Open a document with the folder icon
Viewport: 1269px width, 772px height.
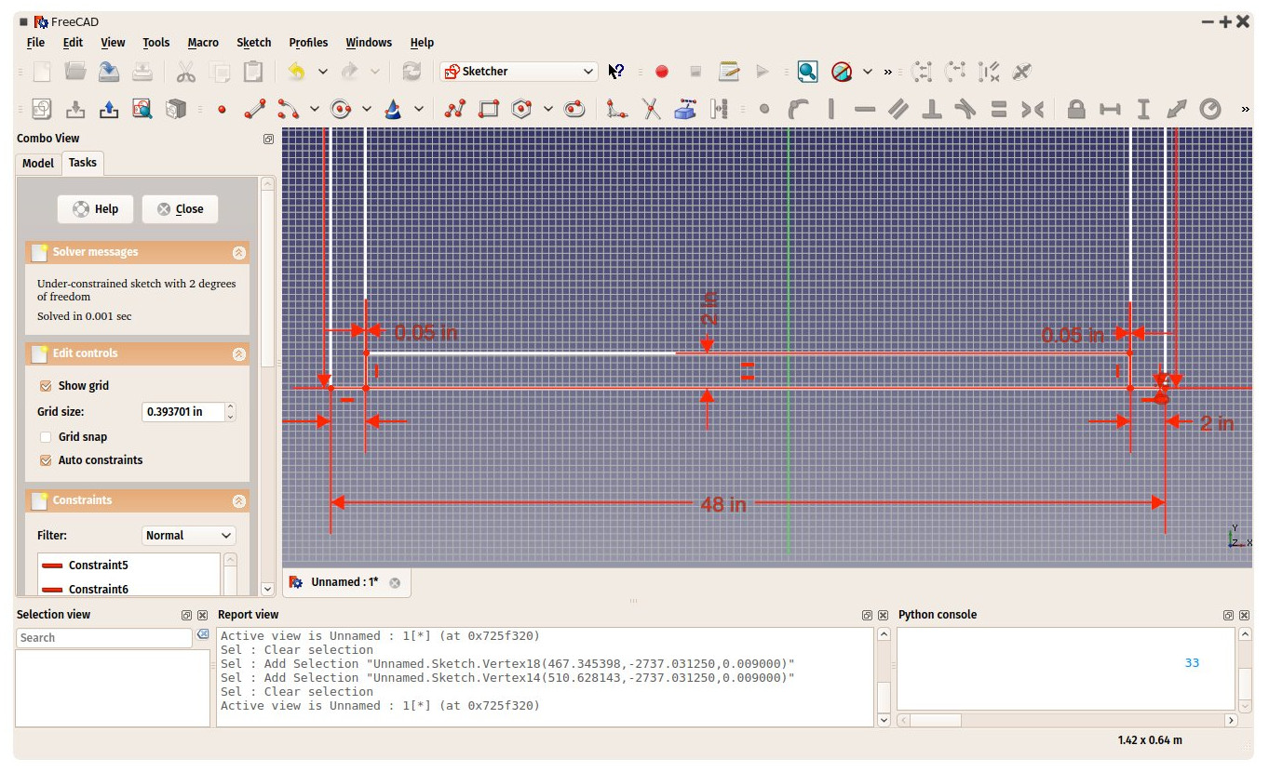click(75, 72)
